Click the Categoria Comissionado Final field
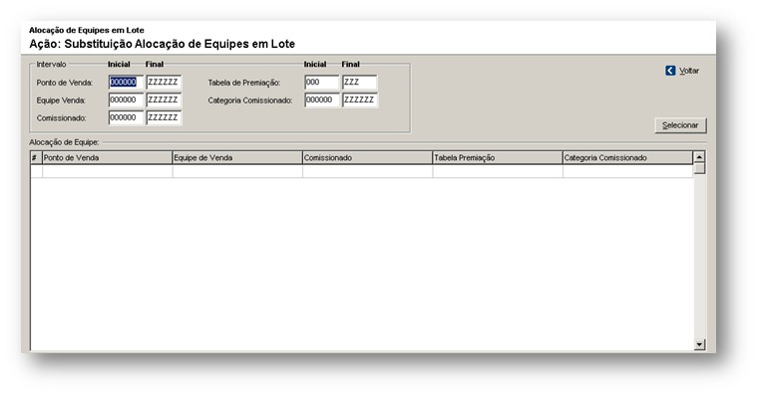758x395 pixels. point(360,100)
